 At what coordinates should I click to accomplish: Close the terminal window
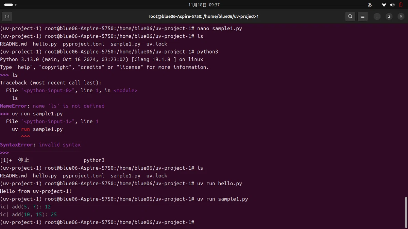click(x=401, y=16)
